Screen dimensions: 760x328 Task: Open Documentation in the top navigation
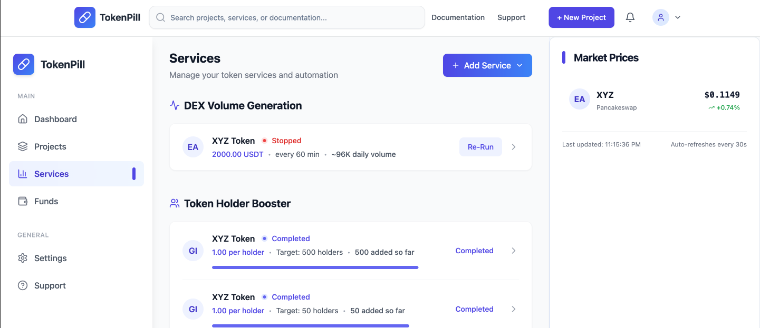point(458,17)
